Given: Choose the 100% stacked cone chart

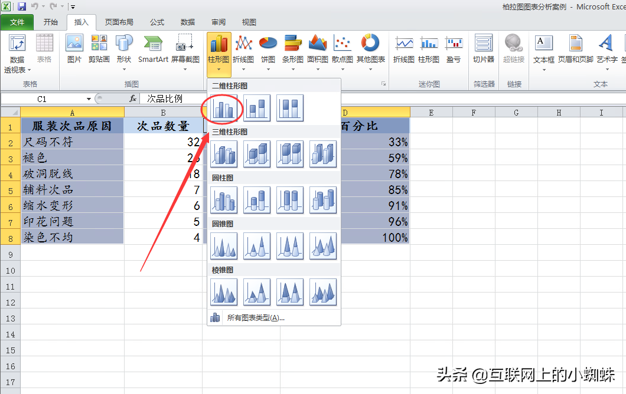Looking at the screenshot, I should click(290, 246).
